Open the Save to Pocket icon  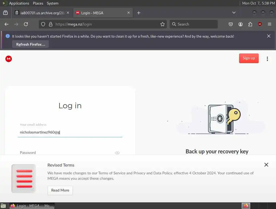point(231,24)
